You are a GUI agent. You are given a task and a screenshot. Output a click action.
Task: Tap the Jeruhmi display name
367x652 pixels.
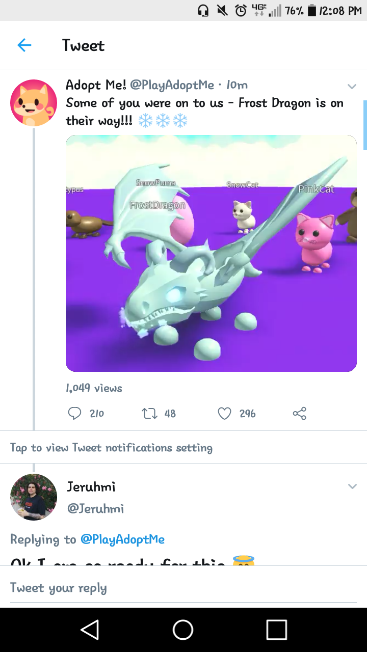click(x=91, y=487)
